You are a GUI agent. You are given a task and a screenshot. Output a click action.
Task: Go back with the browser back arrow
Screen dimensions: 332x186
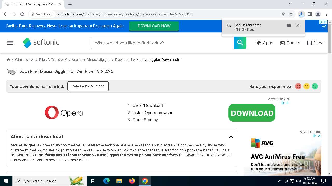pyautogui.click(x=6, y=14)
